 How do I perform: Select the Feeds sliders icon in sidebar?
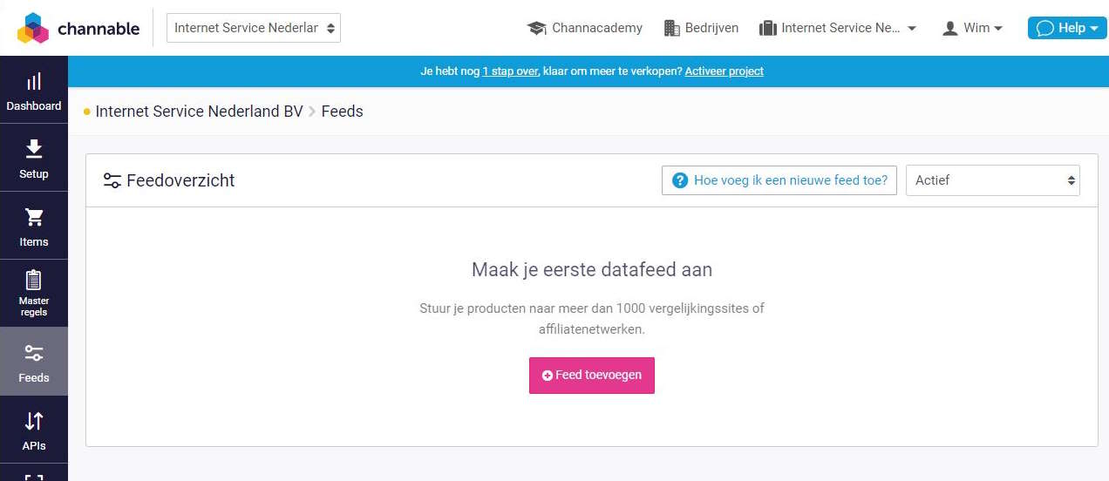34,353
